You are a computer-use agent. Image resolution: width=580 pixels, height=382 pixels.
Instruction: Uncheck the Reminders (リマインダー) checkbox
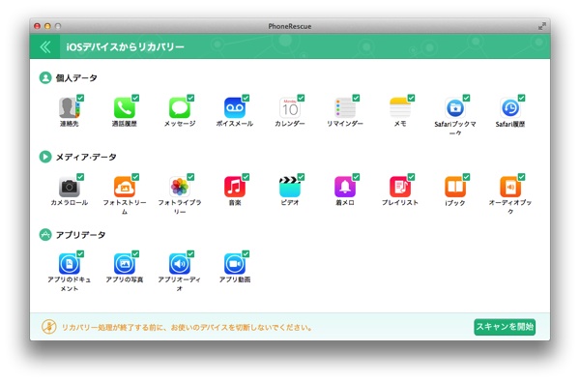click(x=356, y=98)
